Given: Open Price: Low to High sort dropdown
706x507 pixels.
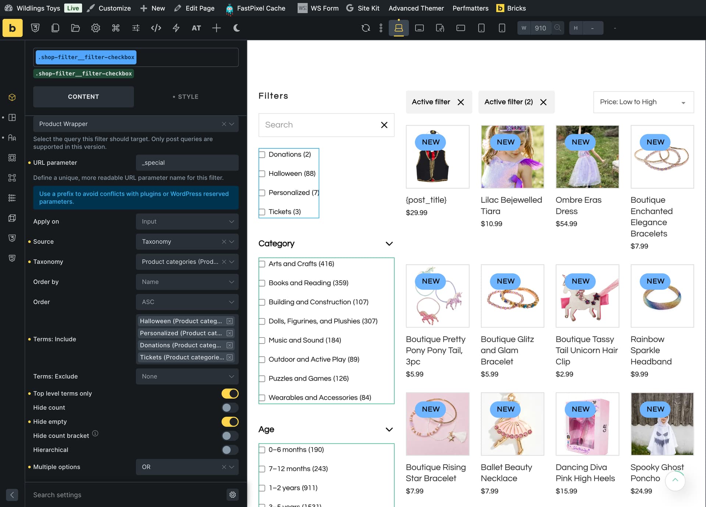Looking at the screenshot, I should click(643, 102).
